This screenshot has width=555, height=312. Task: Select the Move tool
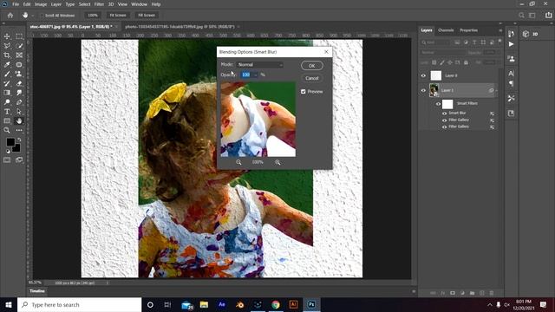[7, 36]
